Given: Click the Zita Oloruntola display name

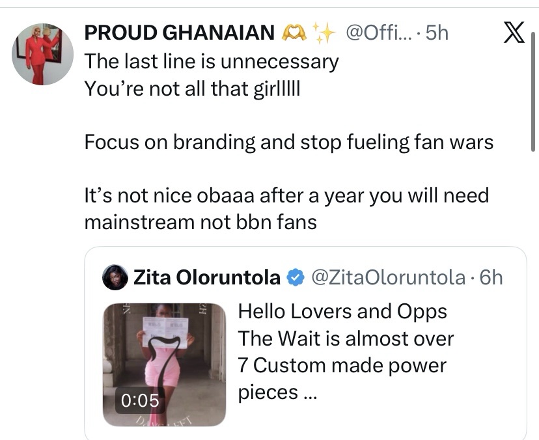Looking at the screenshot, I should pos(207,278).
